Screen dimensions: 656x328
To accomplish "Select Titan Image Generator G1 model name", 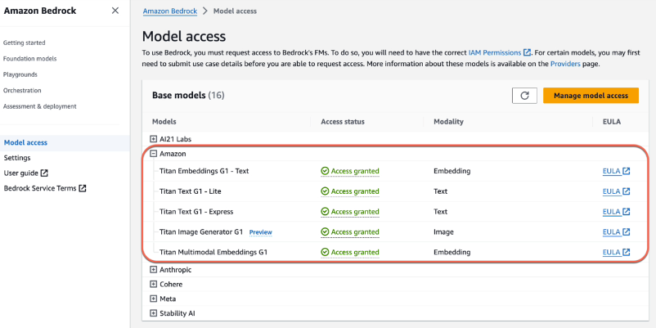I will coord(201,231).
